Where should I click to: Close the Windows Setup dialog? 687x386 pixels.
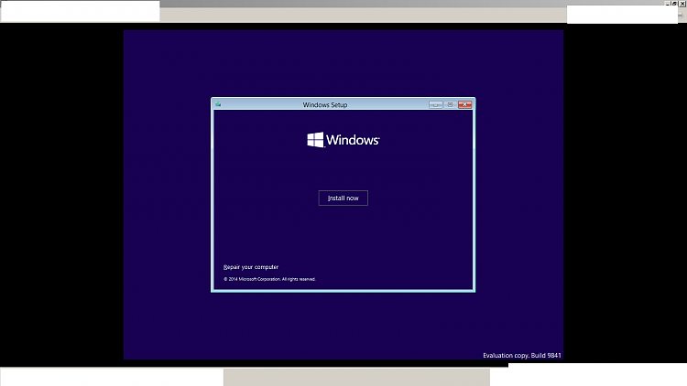point(464,104)
